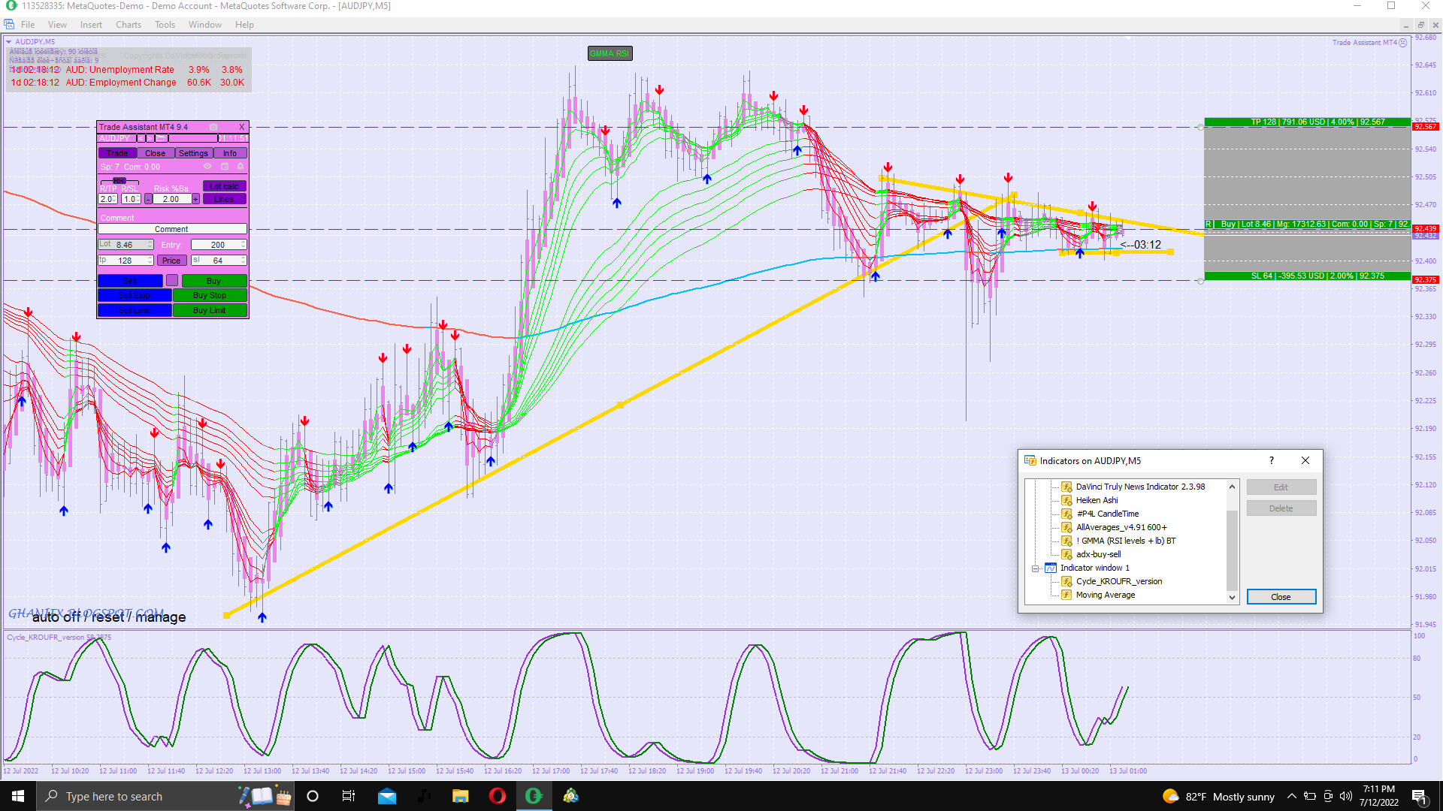Switch to the Settings tab in Trade Assistant
1443x811 pixels.
(193, 153)
